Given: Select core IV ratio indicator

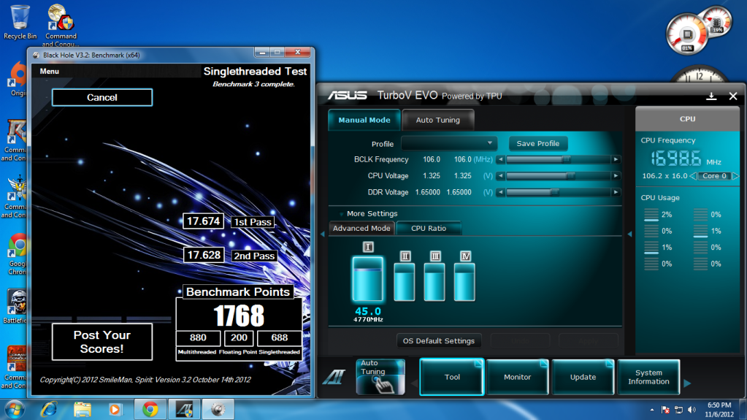Looking at the screenshot, I should coord(465,256).
